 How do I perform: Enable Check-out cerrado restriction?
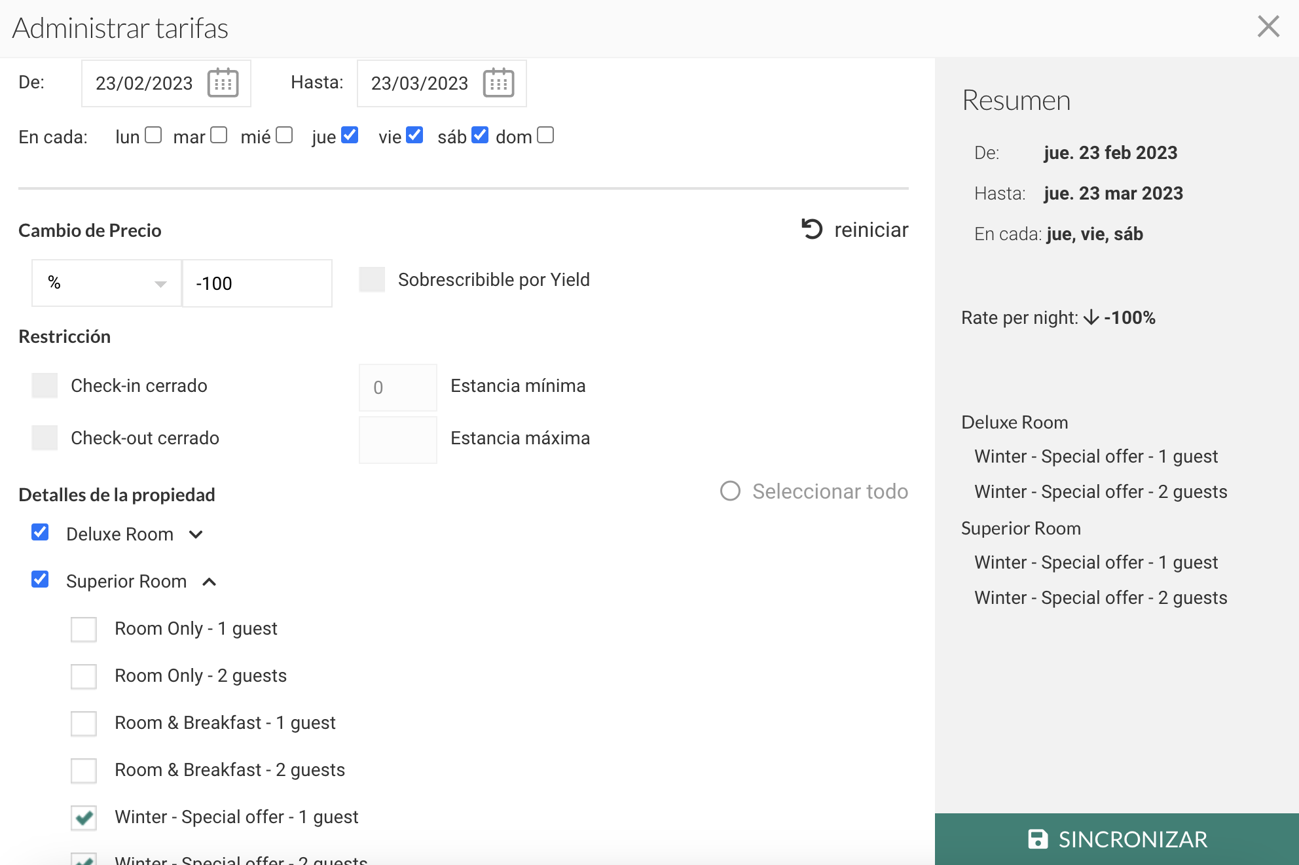click(x=45, y=438)
